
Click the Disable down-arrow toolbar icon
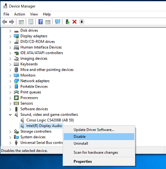click(x=82, y=22)
